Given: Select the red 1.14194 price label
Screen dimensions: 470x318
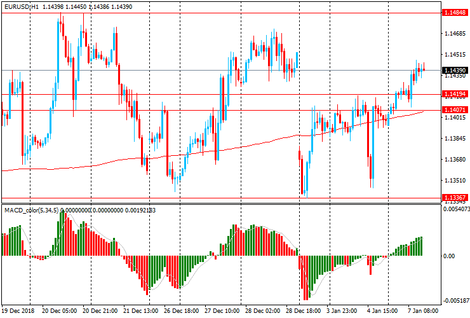Looking at the screenshot, I should 456,94.
